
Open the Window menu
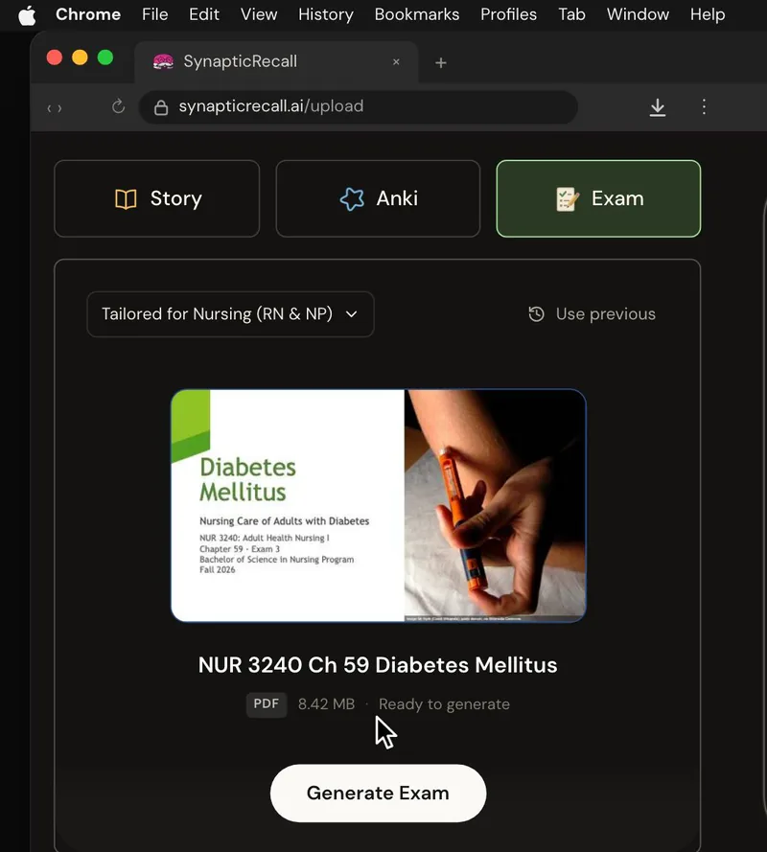638,14
